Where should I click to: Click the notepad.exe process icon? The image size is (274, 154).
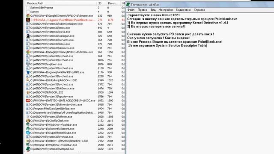[28, 149]
